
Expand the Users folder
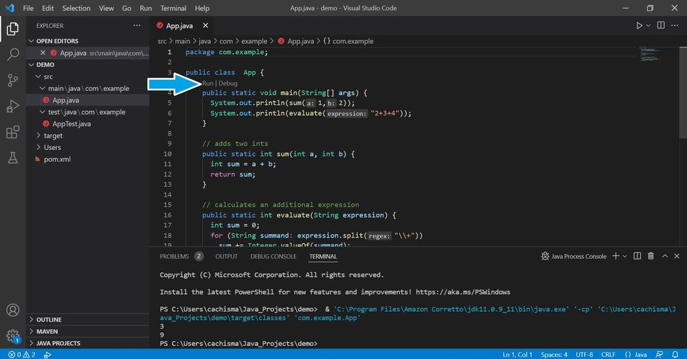(x=88, y=147)
